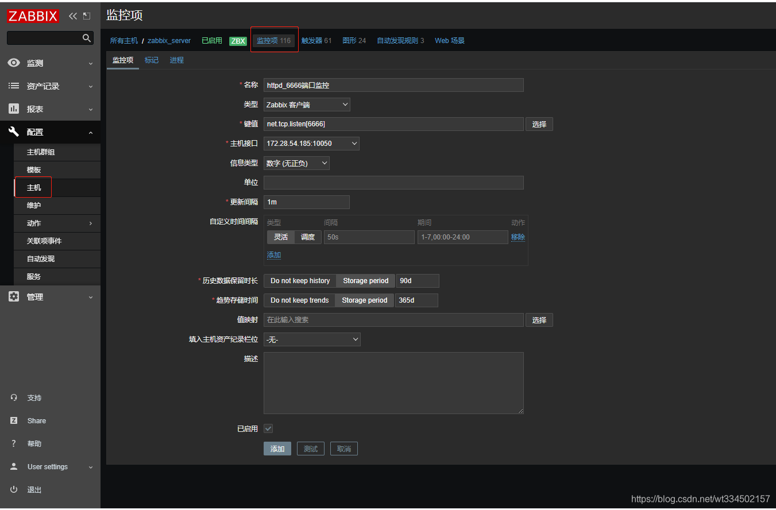The height and width of the screenshot is (510, 776).
Task: Click the eye icon for 监测
Action: (x=14, y=63)
